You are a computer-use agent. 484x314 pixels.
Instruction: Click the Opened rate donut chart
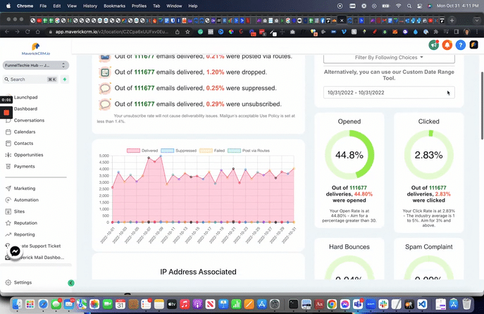pyautogui.click(x=349, y=154)
